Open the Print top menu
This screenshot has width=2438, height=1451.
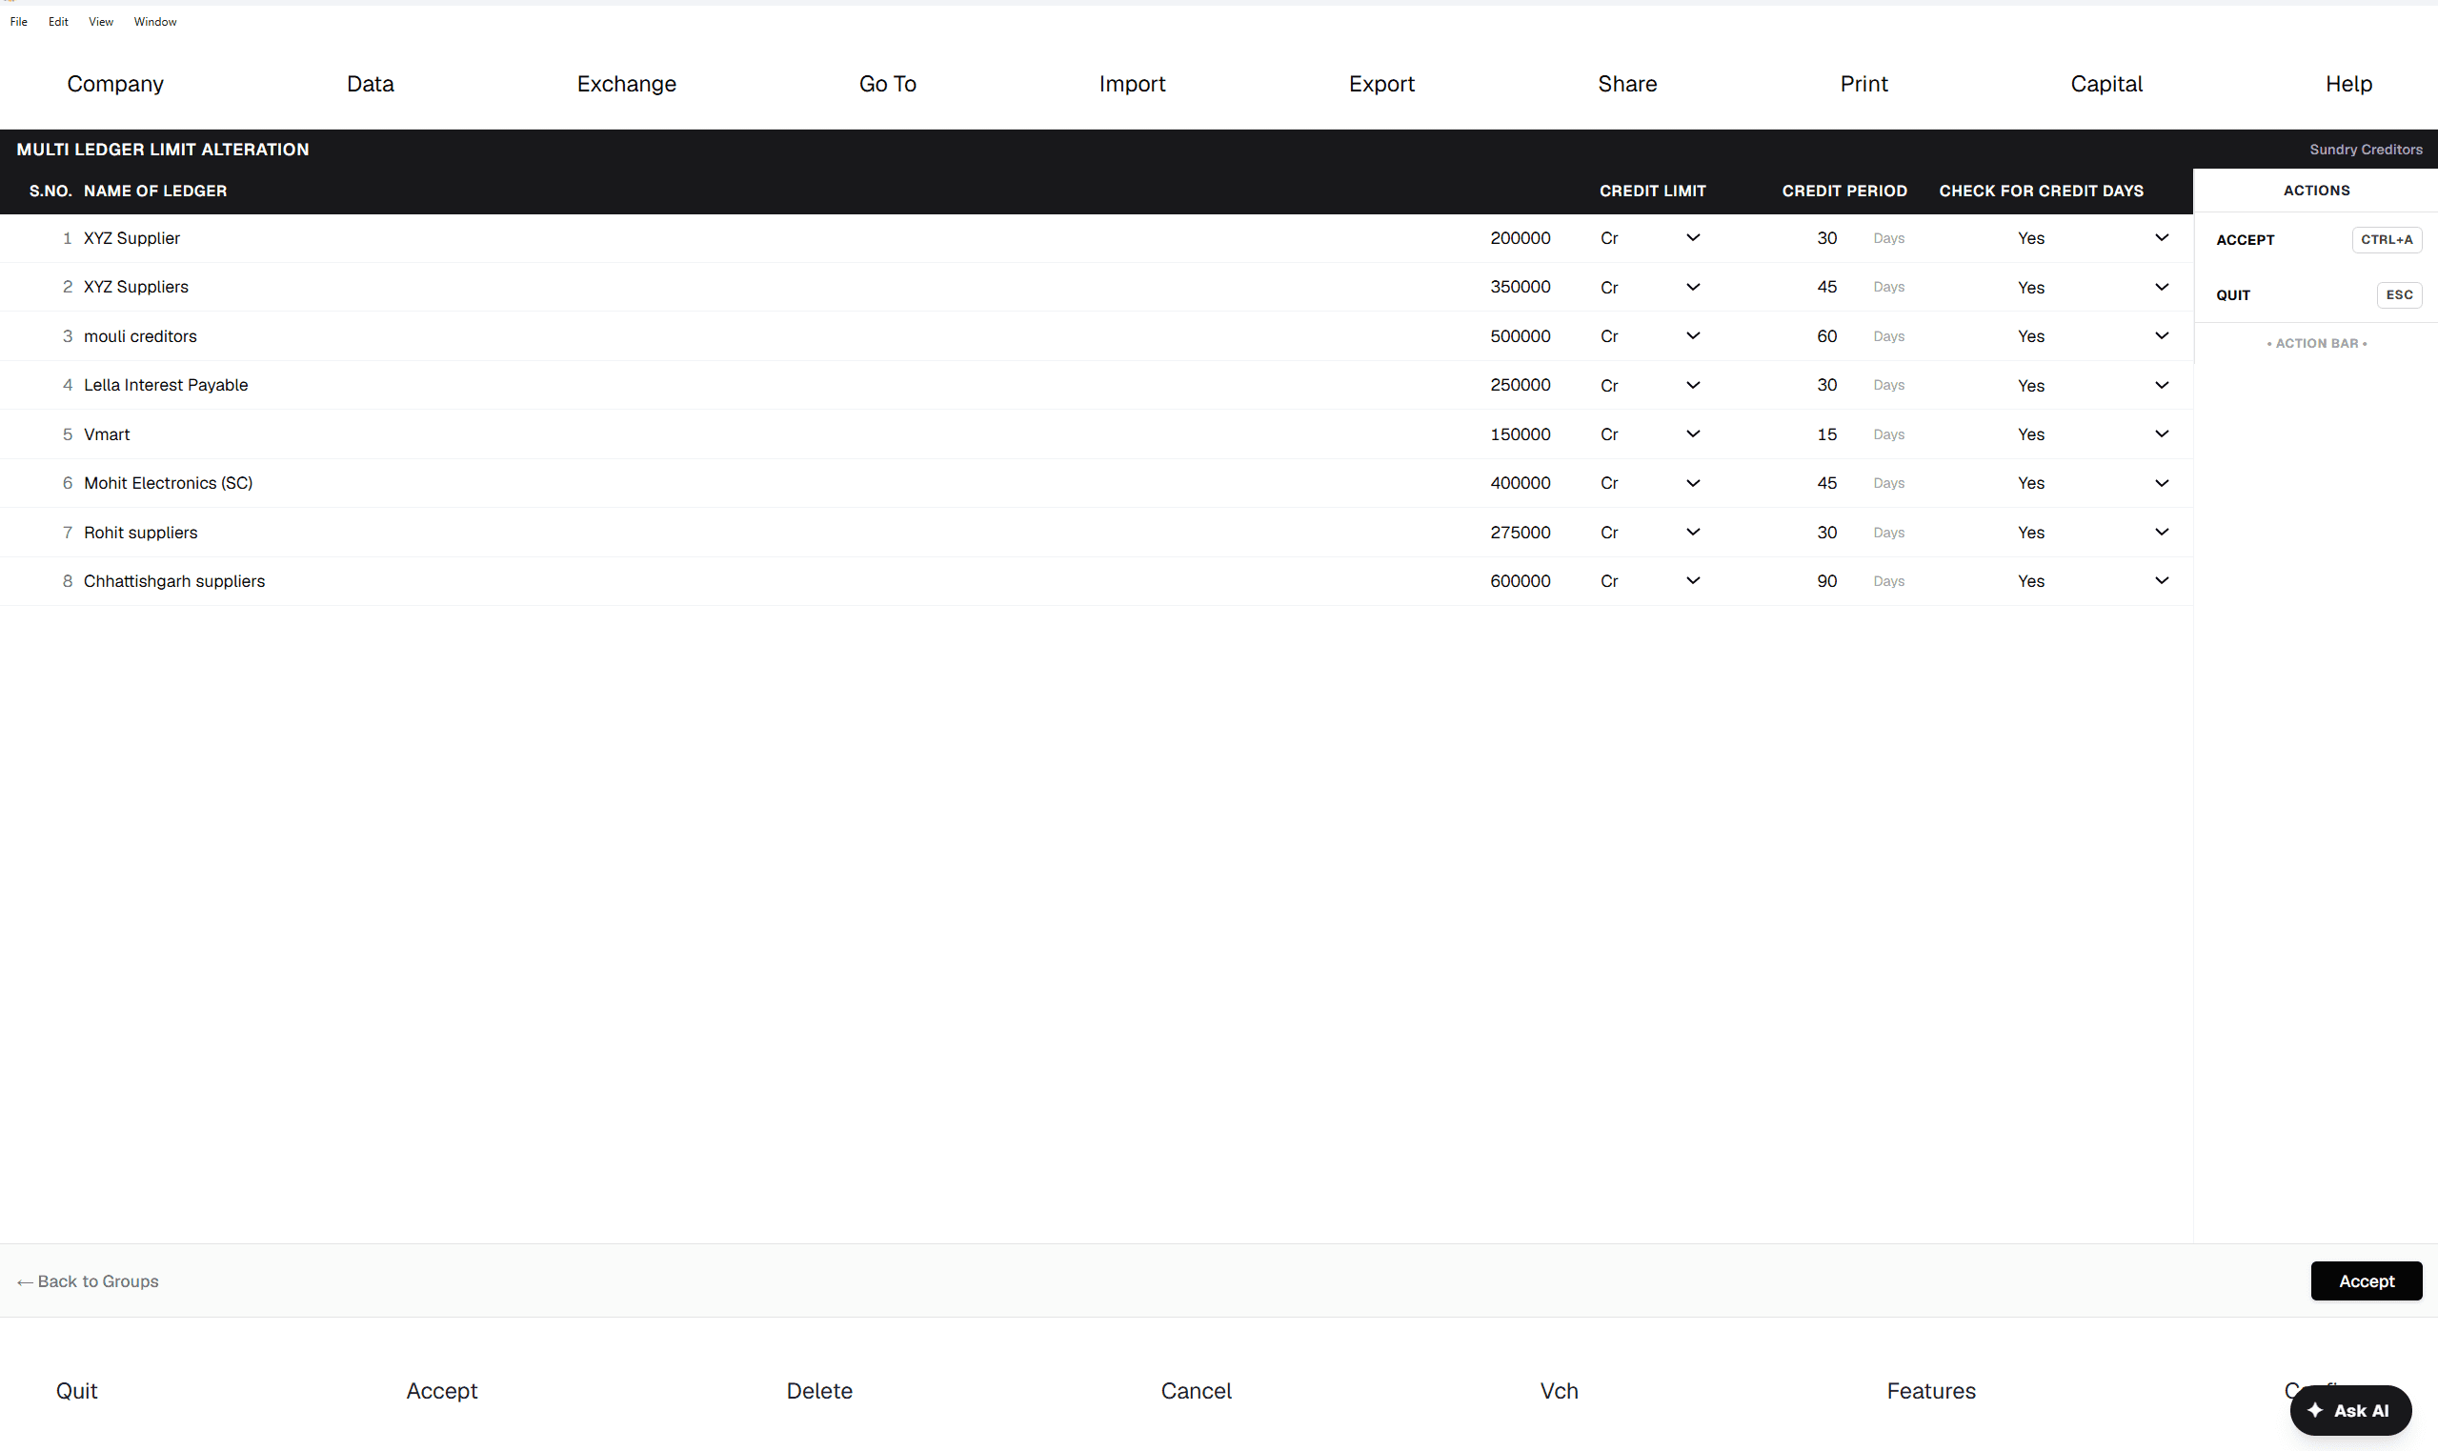point(1864,84)
